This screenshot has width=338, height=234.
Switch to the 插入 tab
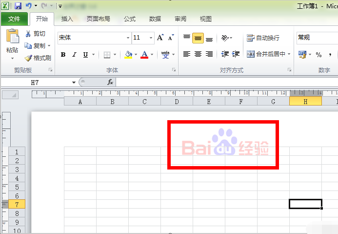(67, 19)
